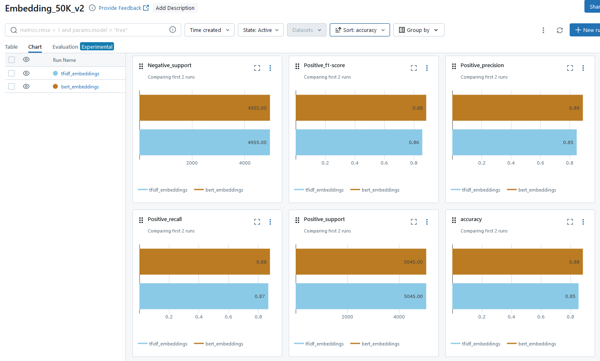This screenshot has width=600, height=361.
Task: Expand the State: Active dropdown
Action: 260,30
